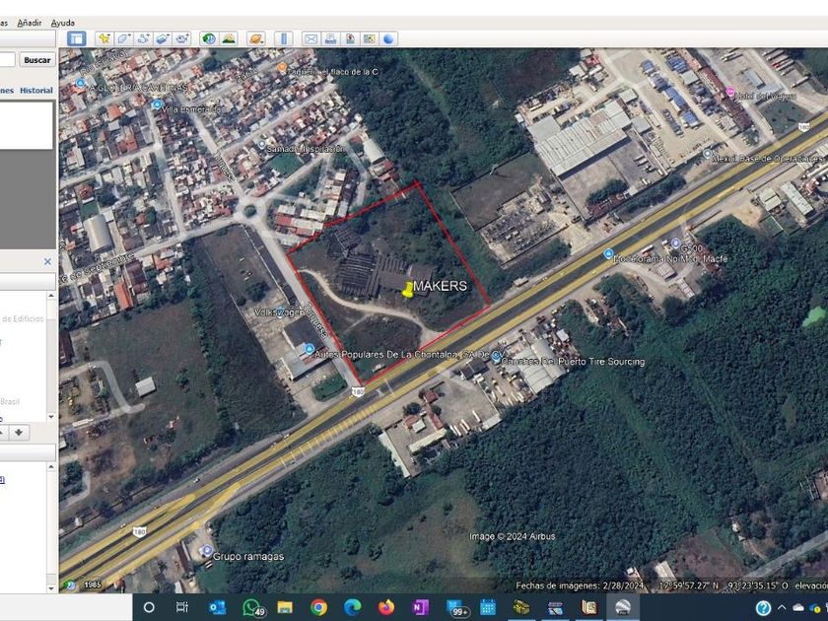Select the Villa Esmeralda place marker

click(x=157, y=104)
